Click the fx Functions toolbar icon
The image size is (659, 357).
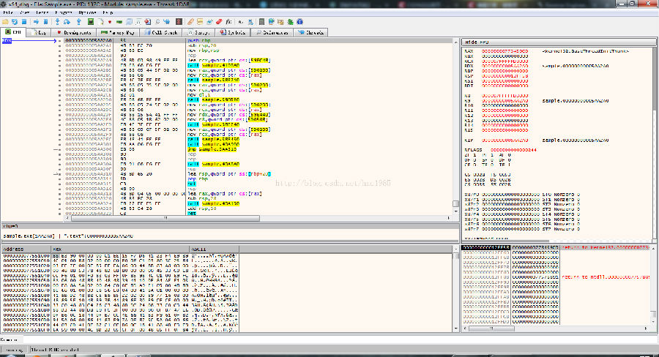point(228,21)
